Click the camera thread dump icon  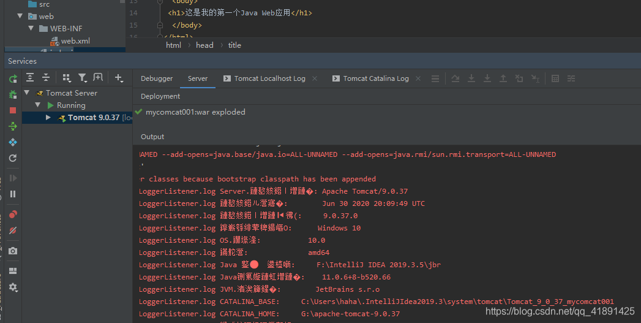(13, 251)
